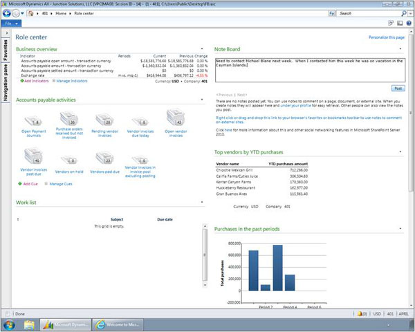
Task: Click the Due date column header
Action: click(x=165, y=219)
